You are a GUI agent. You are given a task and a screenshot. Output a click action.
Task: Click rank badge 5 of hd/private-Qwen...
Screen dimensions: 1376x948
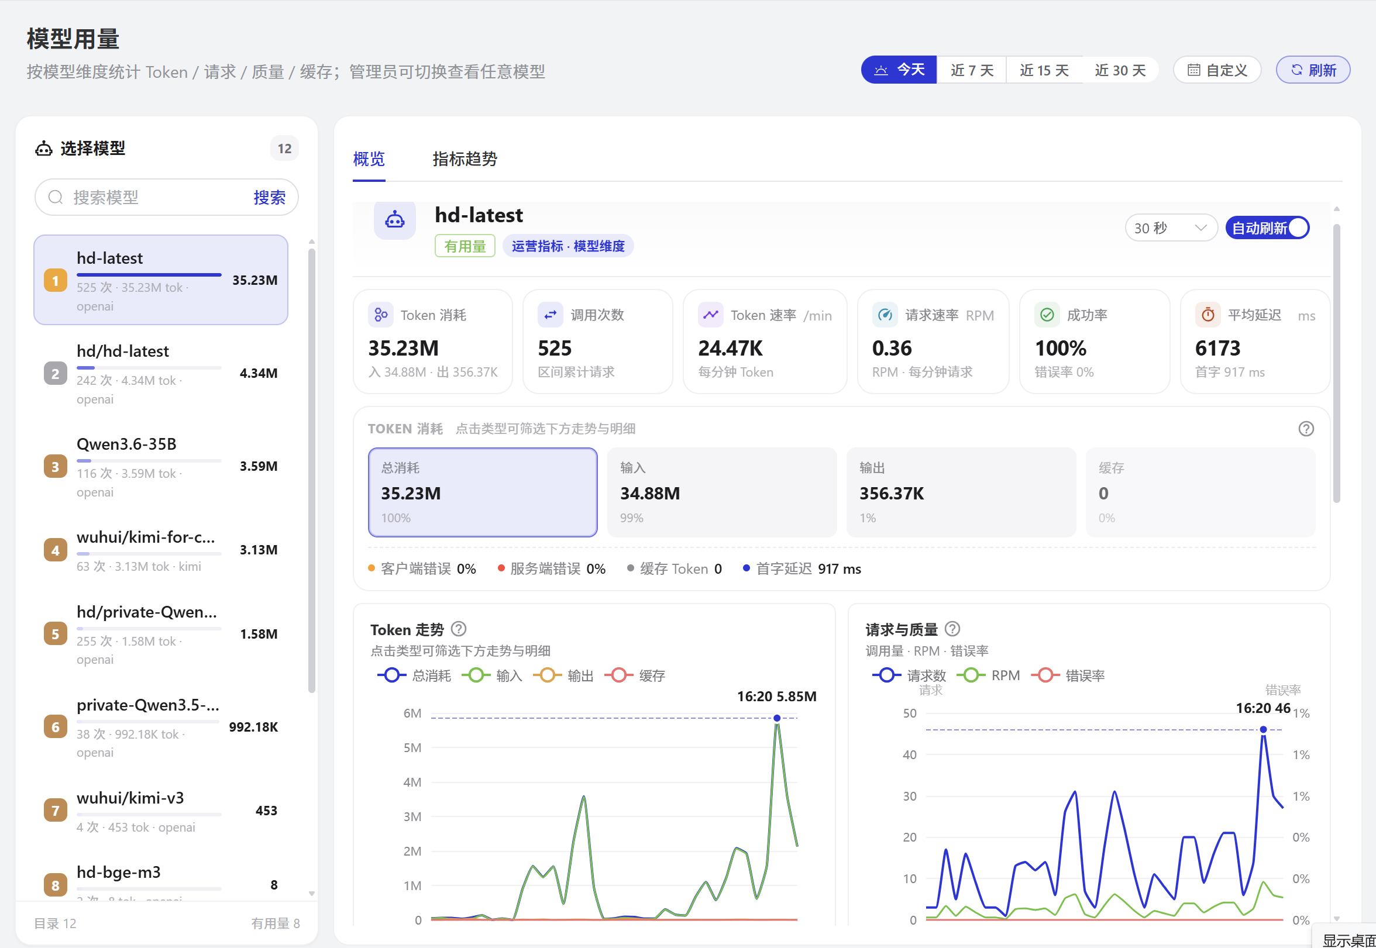[x=55, y=635]
